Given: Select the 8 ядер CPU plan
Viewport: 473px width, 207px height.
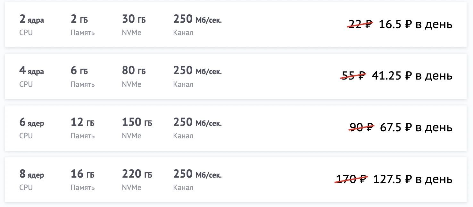Looking at the screenshot, I should pos(31,175).
